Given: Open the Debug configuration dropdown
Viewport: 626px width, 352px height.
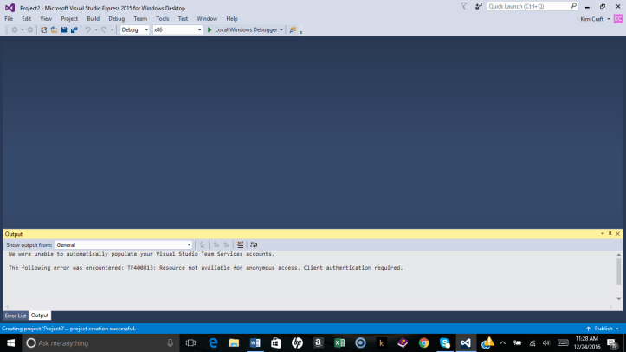Looking at the screenshot, I should click(134, 30).
